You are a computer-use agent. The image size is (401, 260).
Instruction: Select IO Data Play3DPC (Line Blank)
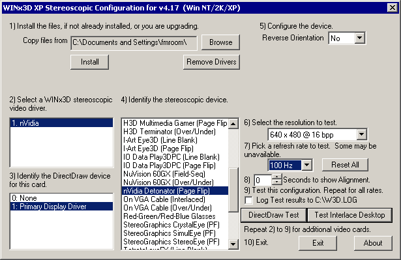(x=175, y=157)
